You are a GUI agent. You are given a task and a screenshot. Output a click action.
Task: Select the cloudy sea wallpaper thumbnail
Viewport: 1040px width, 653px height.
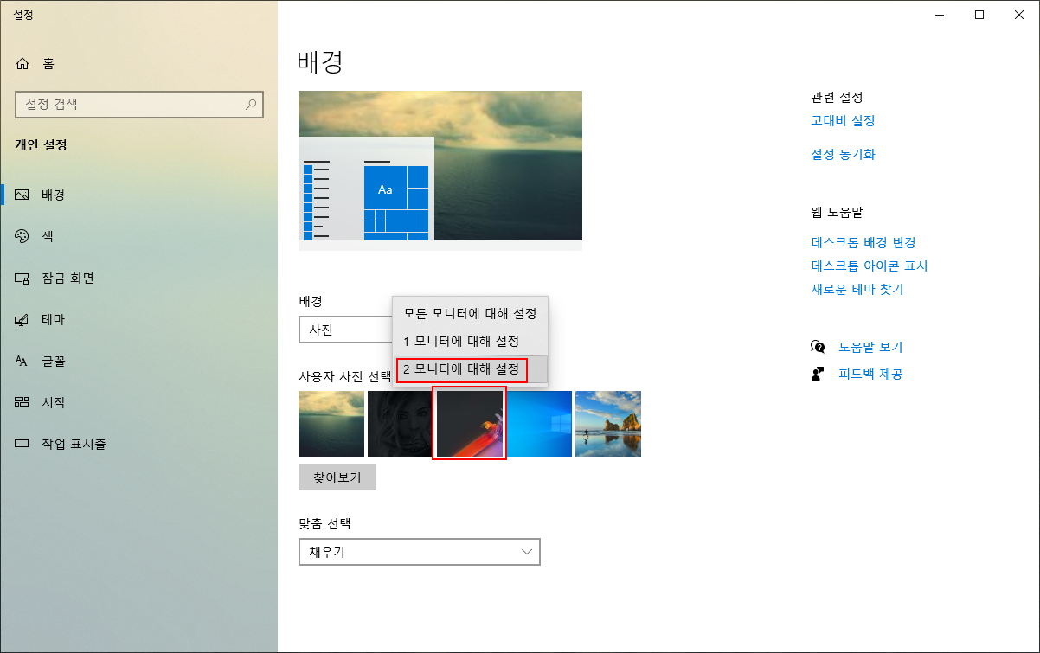pyautogui.click(x=331, y=424)
